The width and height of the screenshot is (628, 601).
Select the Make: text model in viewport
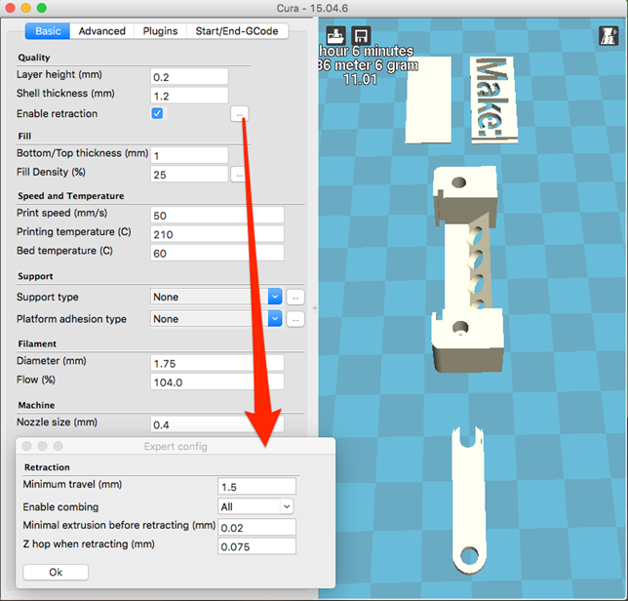493,100
